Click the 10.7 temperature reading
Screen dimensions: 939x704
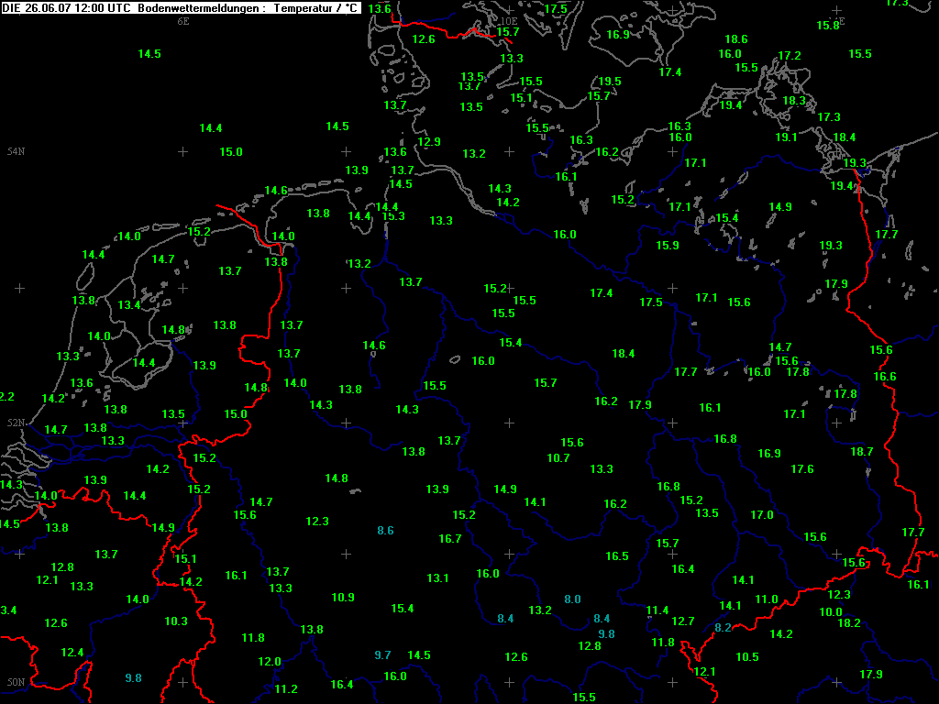pos(558,458)
